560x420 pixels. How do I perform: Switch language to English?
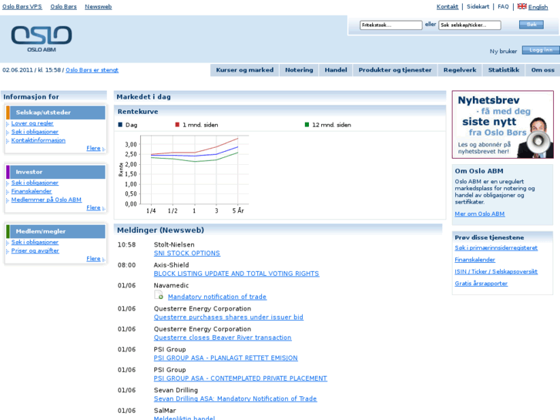538,7
